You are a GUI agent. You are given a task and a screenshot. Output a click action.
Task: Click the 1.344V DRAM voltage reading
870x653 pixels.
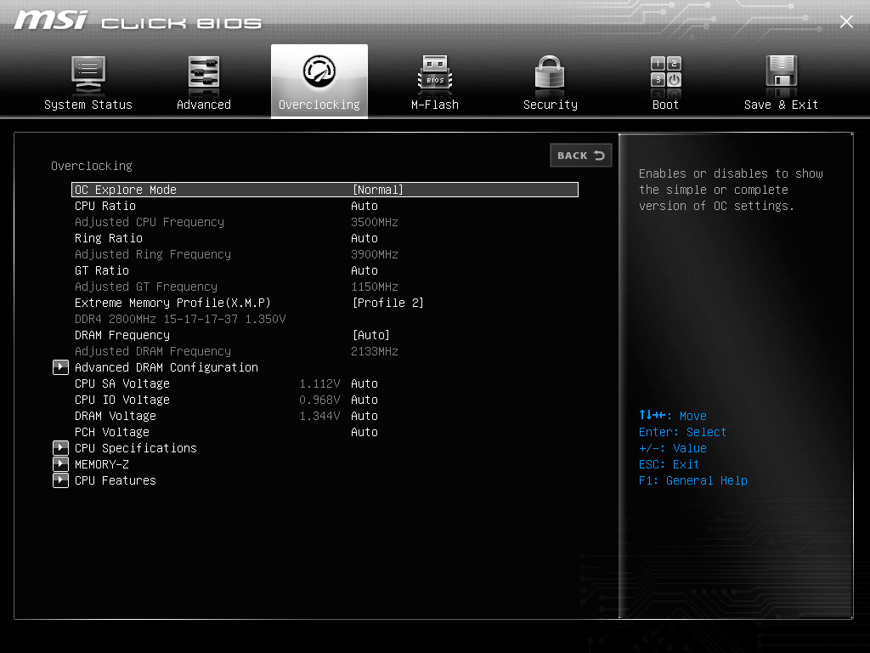pos(319,416)
